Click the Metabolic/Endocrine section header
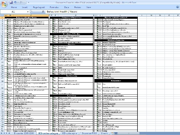Screen dimensions: 180x135 tap(116, 40)
